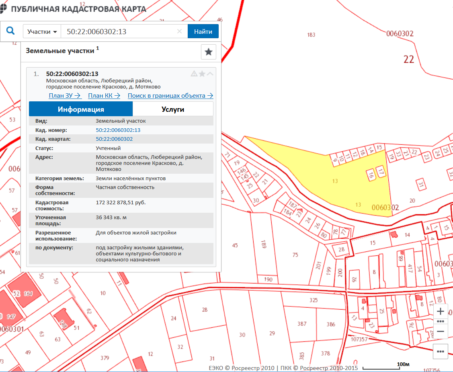The image size is (453, 372).
Task: Zoom out the map with minus
Action: pos(440,331)
